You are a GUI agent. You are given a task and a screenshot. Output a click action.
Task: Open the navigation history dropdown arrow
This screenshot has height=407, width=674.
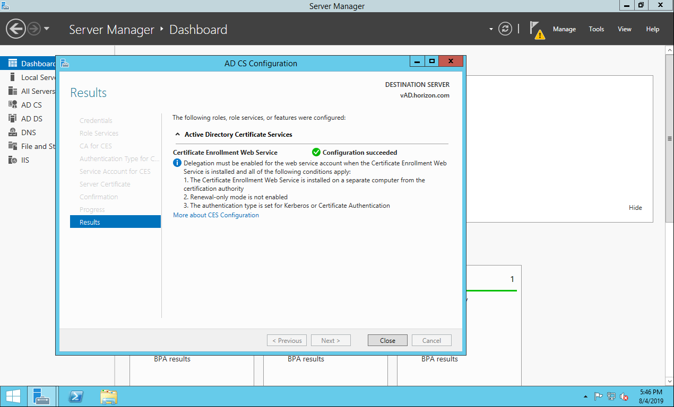click(x=47, y=29)
